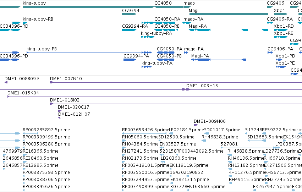Screen dimensions: 302x192
Task: Select EST RP003443092.5prime
Action: tap(200, 152)
